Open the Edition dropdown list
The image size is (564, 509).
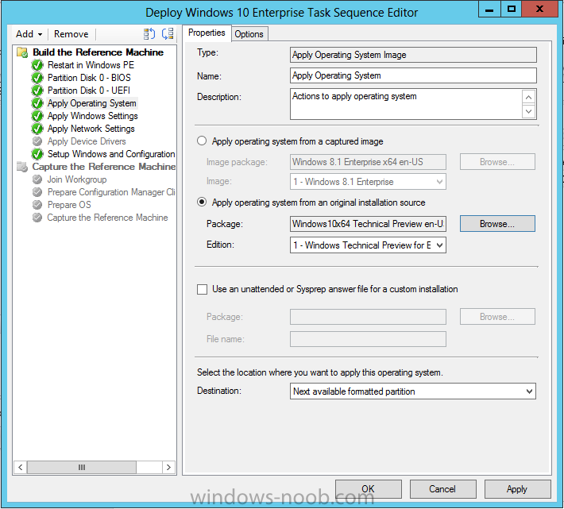point(439,245)
